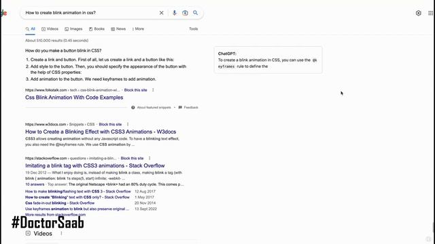Image resolution: width=435 pixels, height=244 pixels.
Task: Switch to the News search tab
Action: [118, 28]
